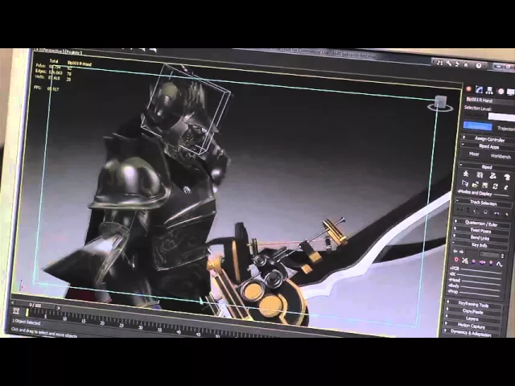
Task: Click the Set Free Key icon
Action: 491,263
